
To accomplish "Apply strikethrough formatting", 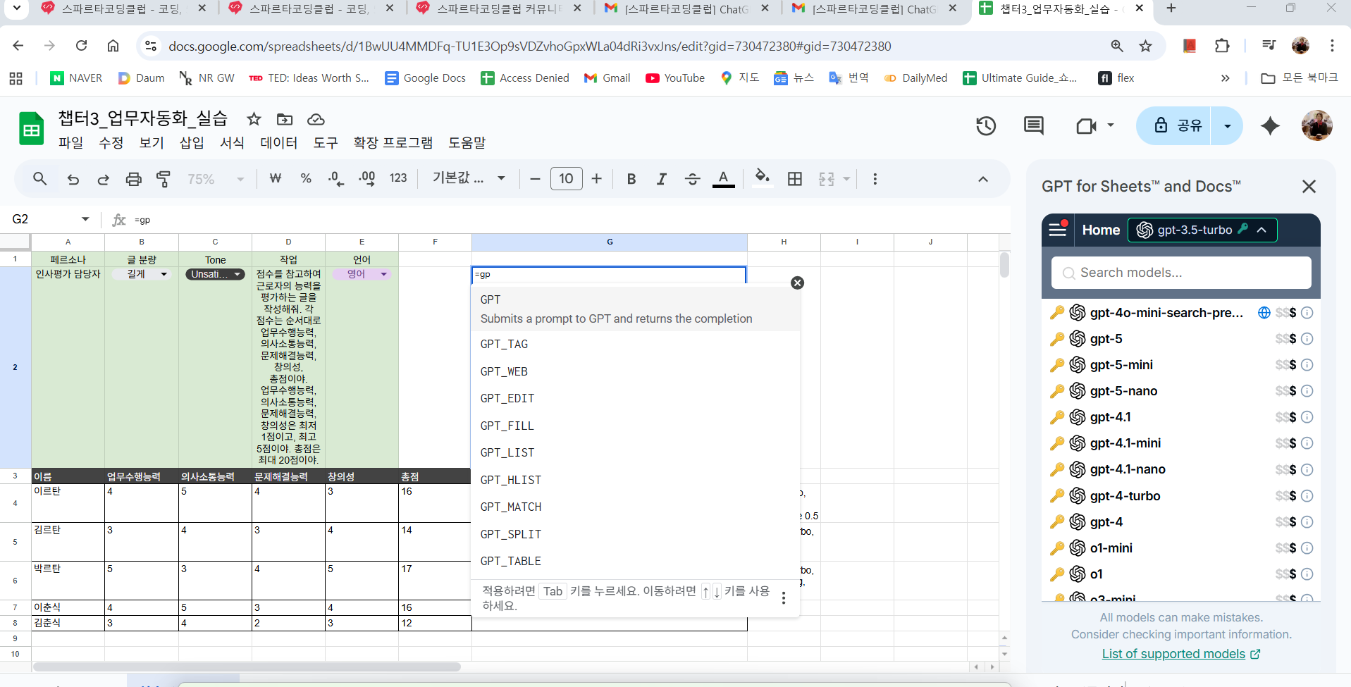I will click(x=692, y=179).
